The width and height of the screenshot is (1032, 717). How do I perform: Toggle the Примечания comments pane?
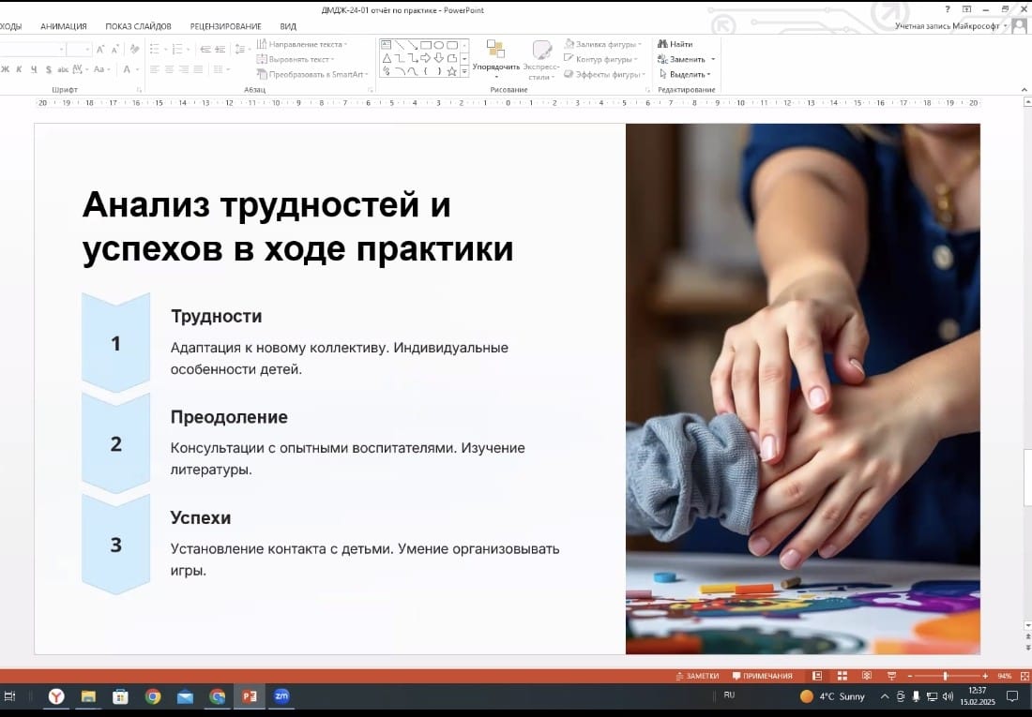[762, 676]
